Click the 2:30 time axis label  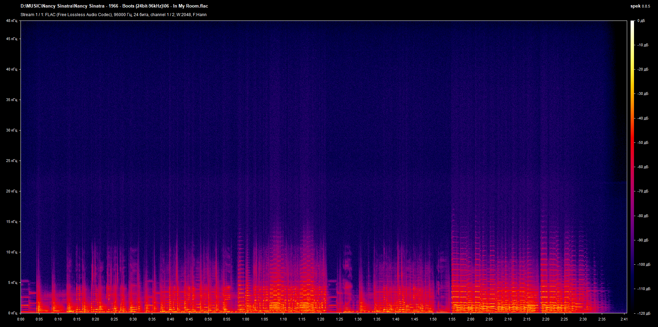click(583, 319)
